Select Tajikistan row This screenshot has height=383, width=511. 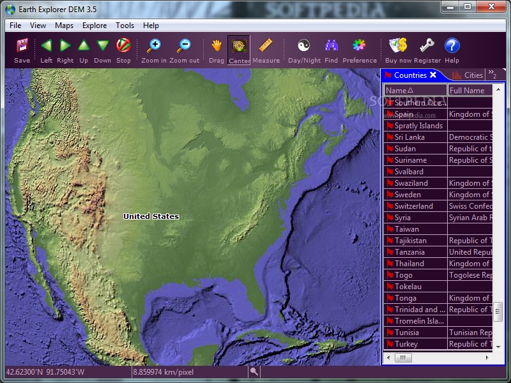(x=438, y=241)
